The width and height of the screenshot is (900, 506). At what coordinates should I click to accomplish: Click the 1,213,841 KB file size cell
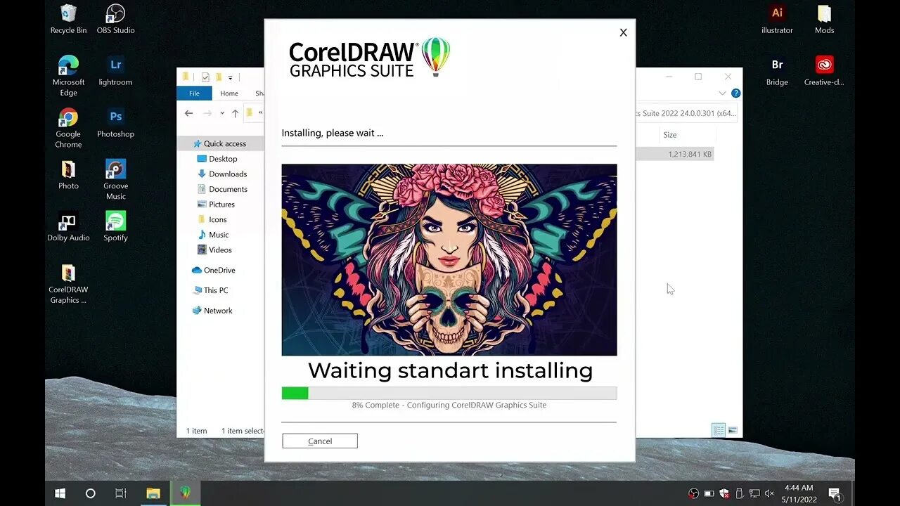[x=690, y=154]
